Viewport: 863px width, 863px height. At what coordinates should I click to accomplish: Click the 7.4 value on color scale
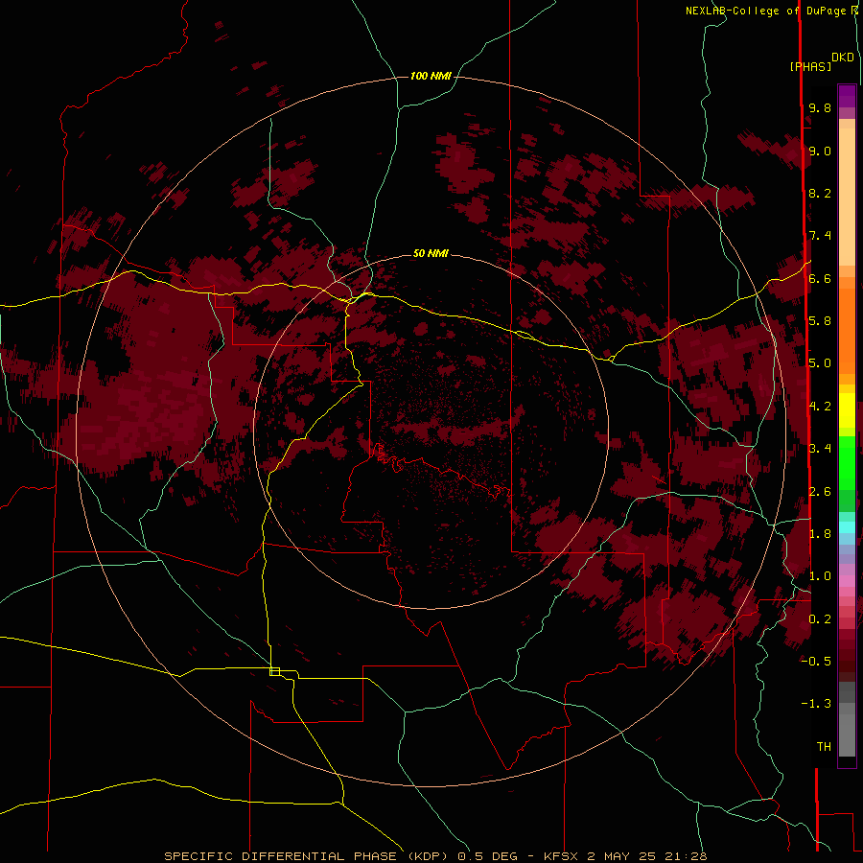pyautogui.click(x=820, y=236)
